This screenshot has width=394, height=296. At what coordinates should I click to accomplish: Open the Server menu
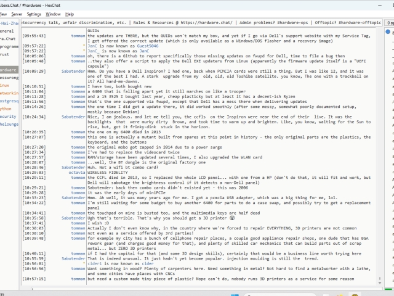pyautogui.click(x=17, y=14)
